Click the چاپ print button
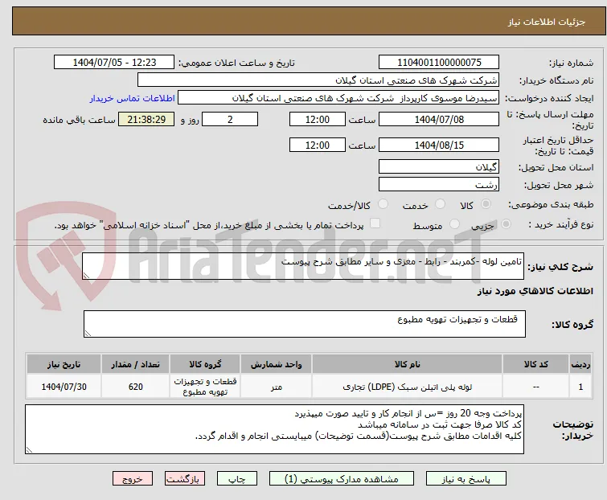The width and height of the screenshot is (607, 500). 237,479
